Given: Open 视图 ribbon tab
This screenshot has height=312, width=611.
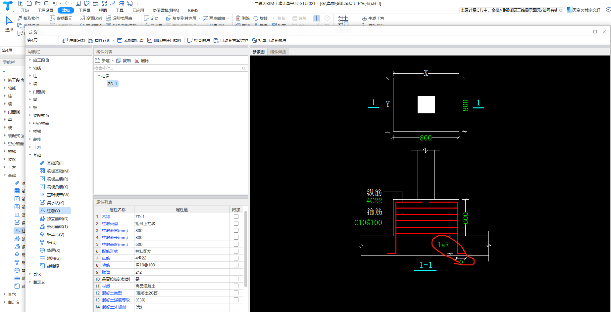Looking at the screenshot, I should 103,10.
